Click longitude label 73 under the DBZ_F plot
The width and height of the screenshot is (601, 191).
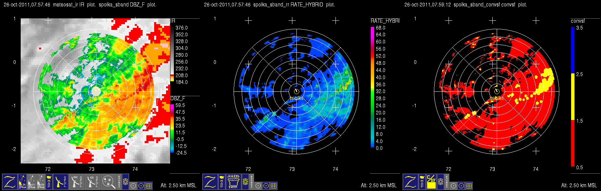tap(92, 169)
